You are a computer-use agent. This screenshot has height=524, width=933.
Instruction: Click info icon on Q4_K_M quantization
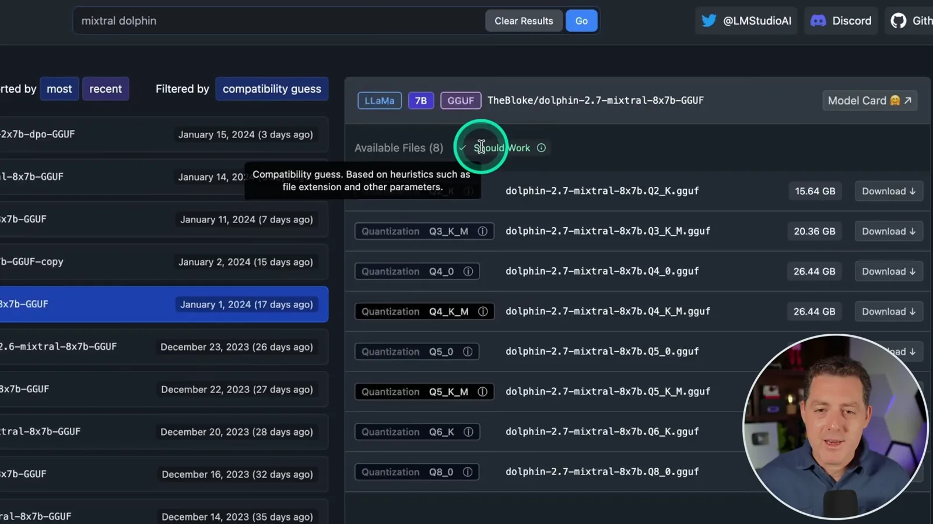[x=483, y=311]
